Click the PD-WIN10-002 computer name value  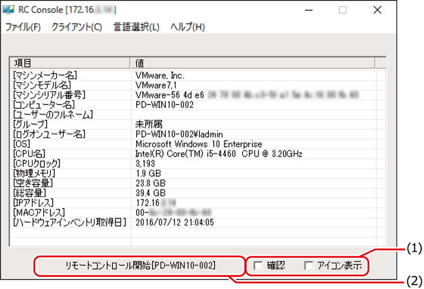pyautogui.click(x=165, y=105)
